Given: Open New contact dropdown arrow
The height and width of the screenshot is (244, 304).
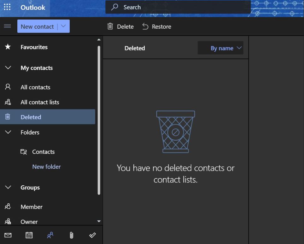Looking at the screenshot, I should point(63,26).
